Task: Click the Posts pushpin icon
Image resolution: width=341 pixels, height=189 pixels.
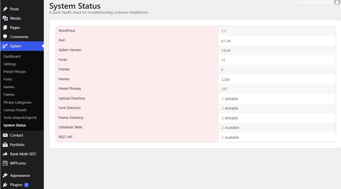Action: [5, 9]
